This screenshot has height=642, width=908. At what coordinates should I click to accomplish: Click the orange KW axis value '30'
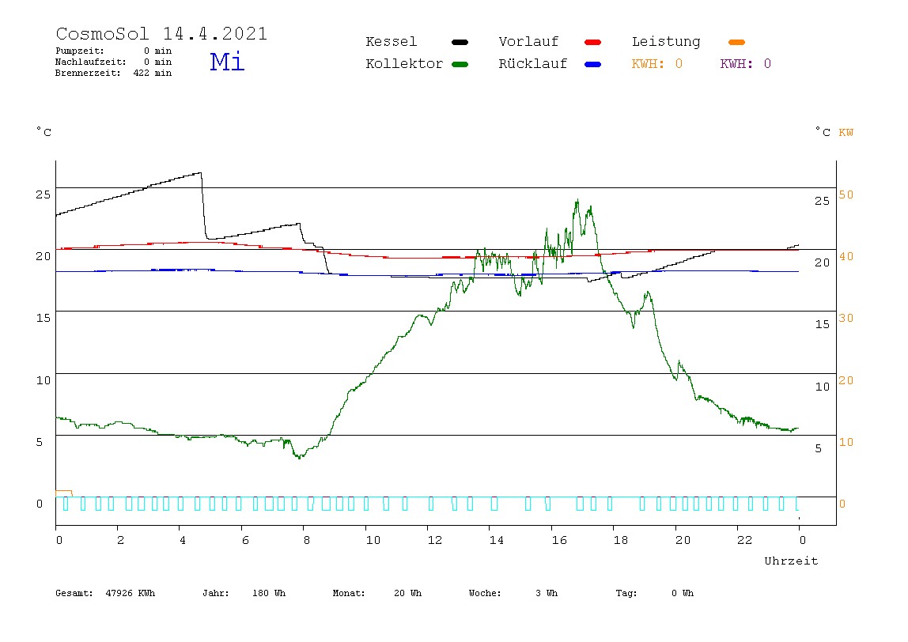tap(846, 318)
